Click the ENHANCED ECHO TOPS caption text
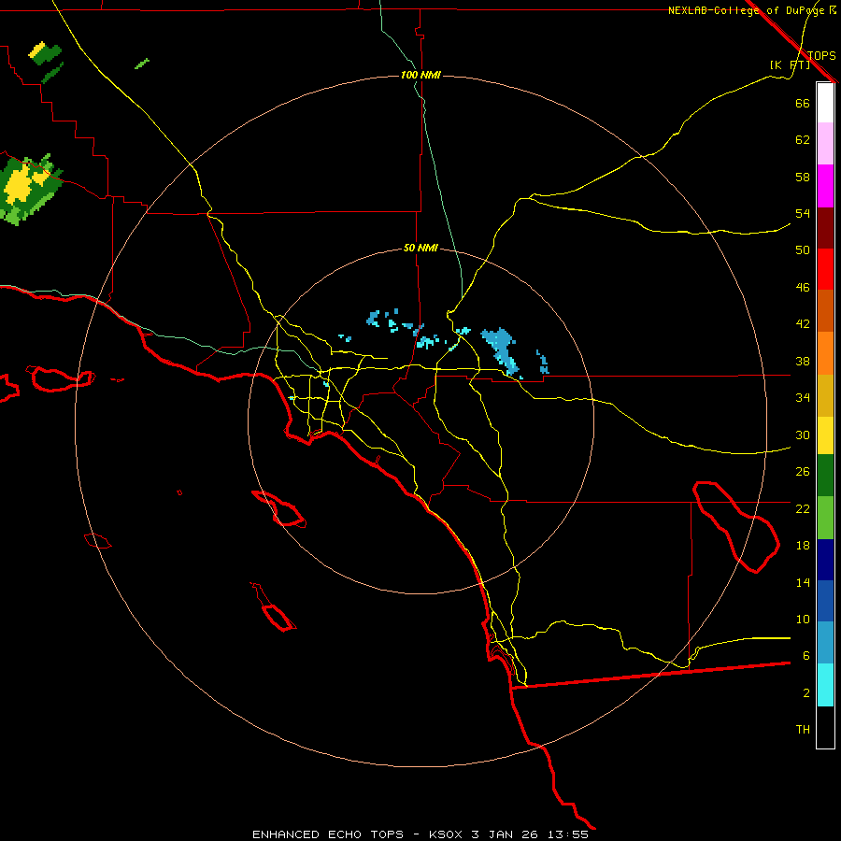Screen dimensions: 841x841 (x=327, y=834)
